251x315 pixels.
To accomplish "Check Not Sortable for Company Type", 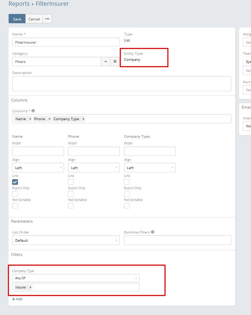I will click(x=127, y=206).
